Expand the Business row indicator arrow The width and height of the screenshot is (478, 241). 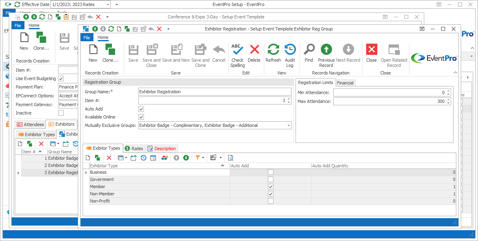(86, 173)
